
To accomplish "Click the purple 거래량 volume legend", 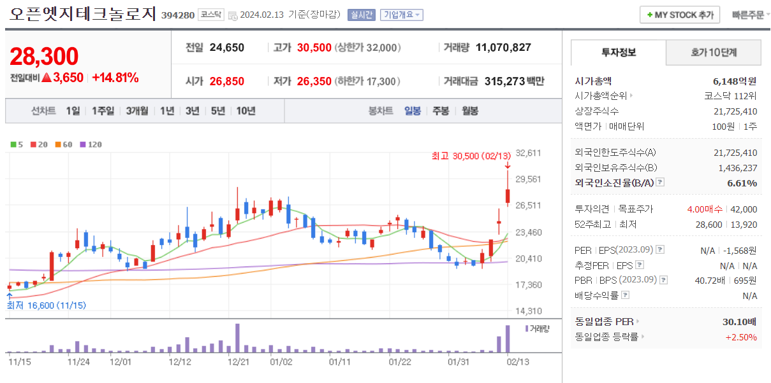I will [536, 328].
